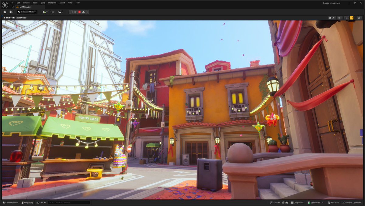This screenshot has width=365, height=206.
Task: Stop the play session with the red square
Action: [79, 12]
